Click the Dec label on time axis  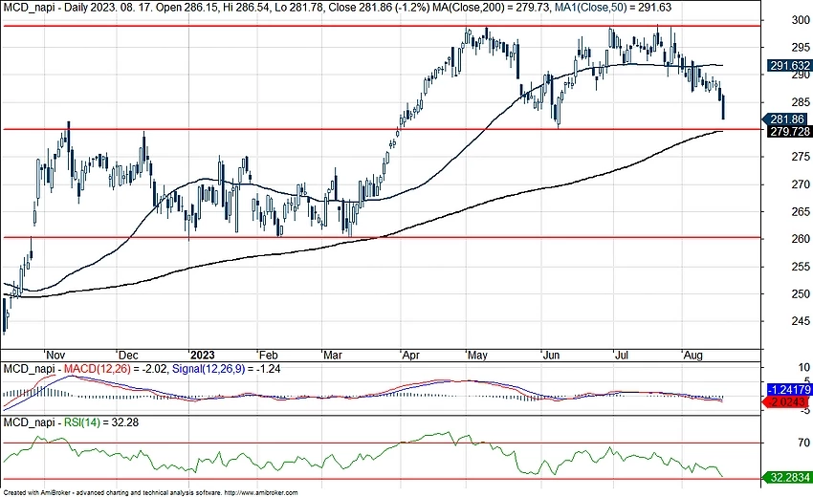128,356
